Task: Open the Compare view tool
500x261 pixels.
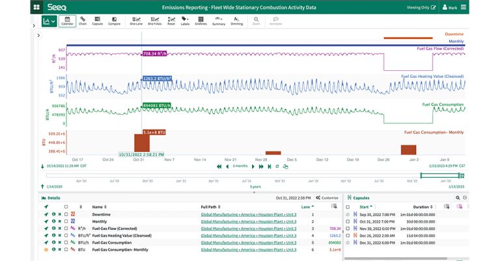Action: [114, 21]
